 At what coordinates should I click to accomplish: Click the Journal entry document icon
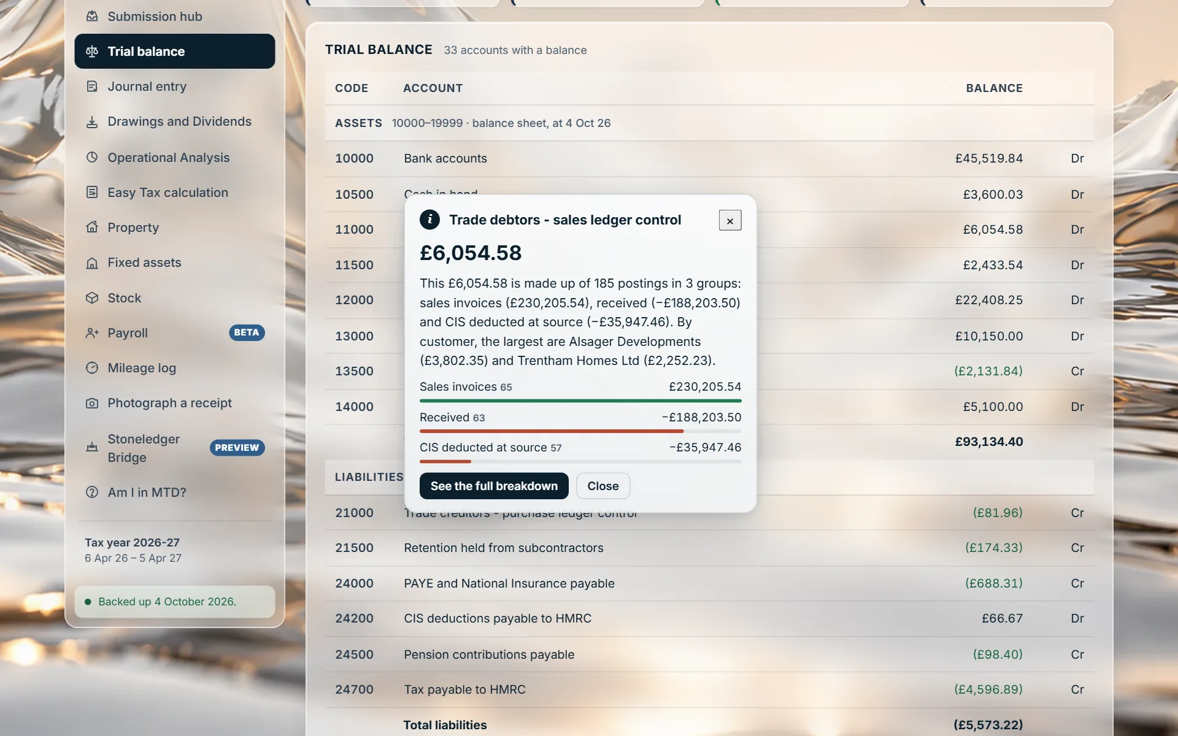(92, 86)
